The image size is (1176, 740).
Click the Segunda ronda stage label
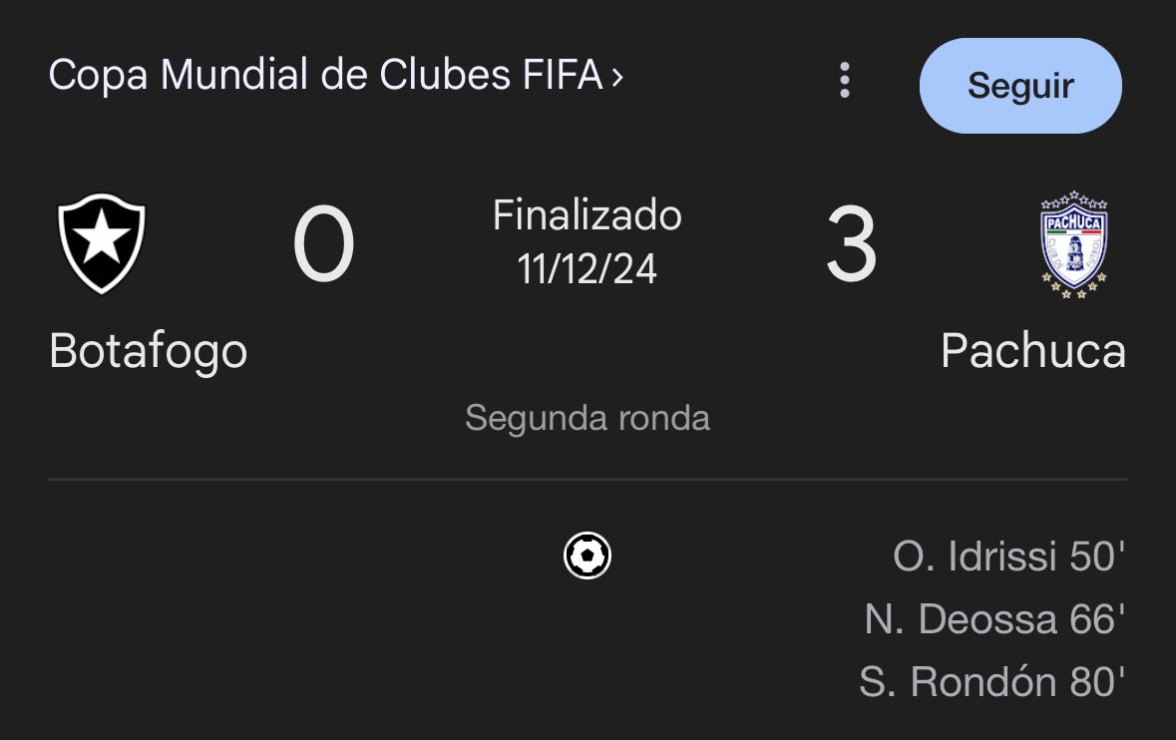588,418
